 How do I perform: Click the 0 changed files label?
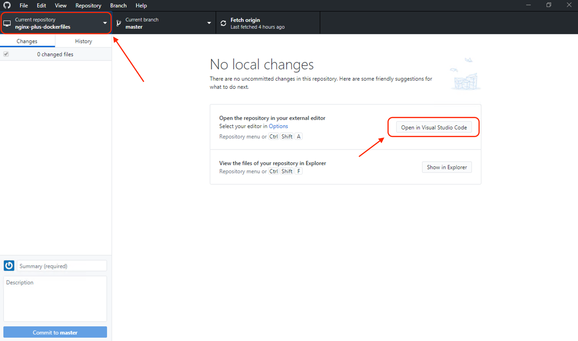point(55,54)
